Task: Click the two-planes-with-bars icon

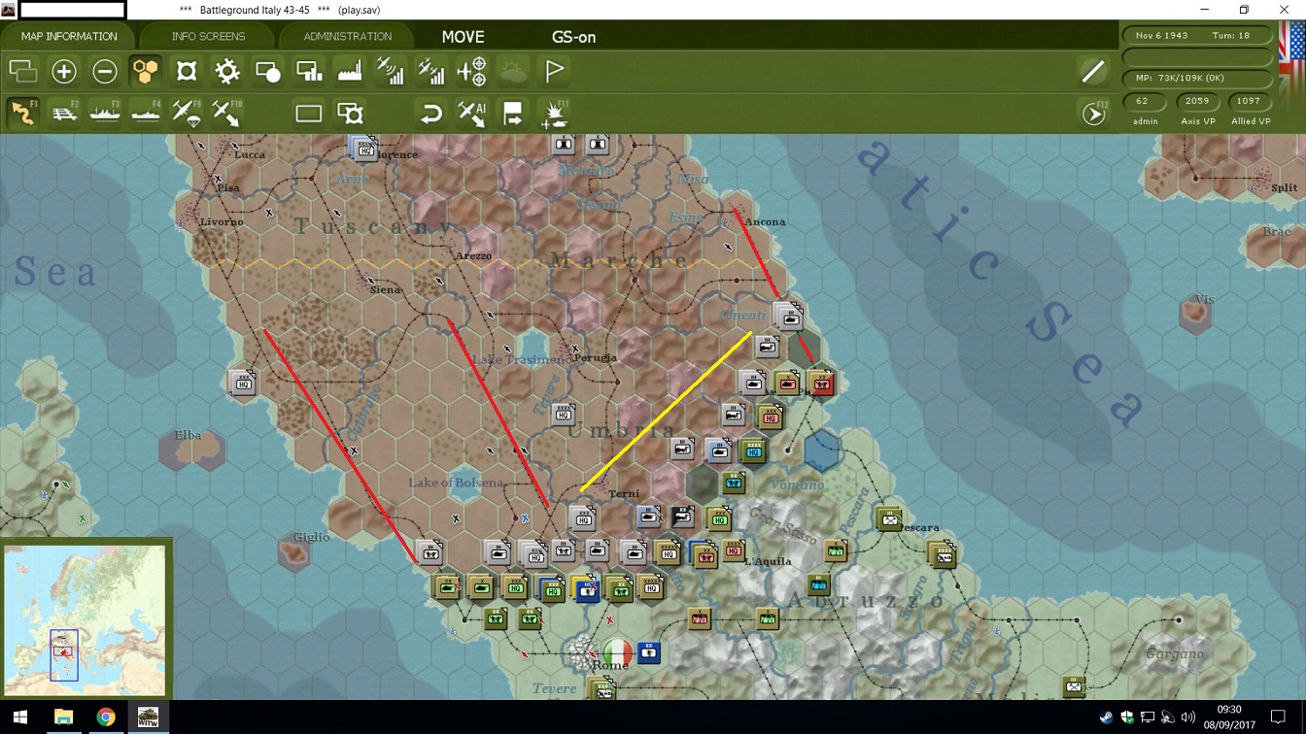Action: coord(431,71)
